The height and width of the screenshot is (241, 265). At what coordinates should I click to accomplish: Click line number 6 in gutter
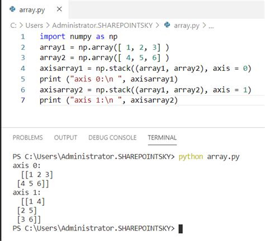coord(23,90)
